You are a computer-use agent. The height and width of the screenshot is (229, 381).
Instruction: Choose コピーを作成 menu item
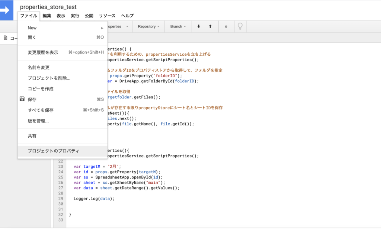pos(63,89)
